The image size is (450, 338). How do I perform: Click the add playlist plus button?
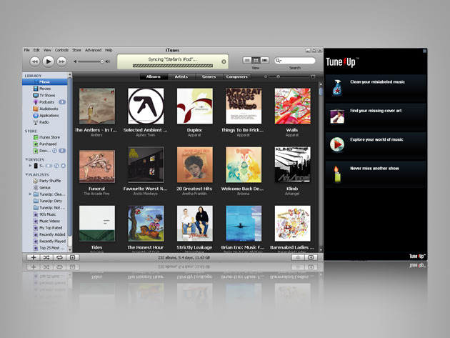coord(33,257)
